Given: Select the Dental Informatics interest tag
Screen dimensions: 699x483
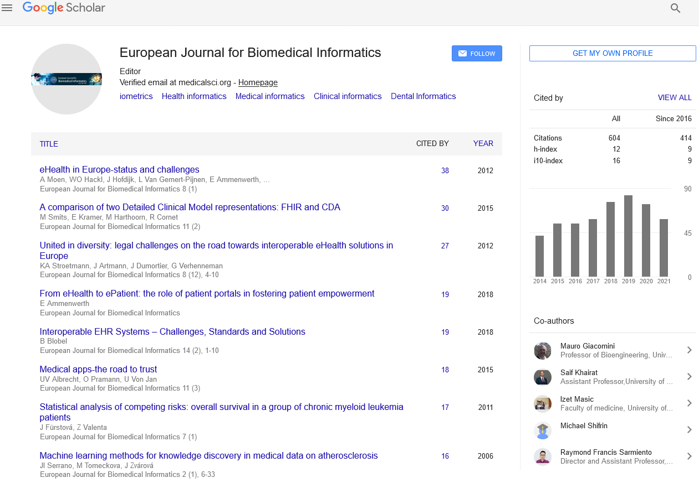Looking at the screenshot, I should pos(424,96).
